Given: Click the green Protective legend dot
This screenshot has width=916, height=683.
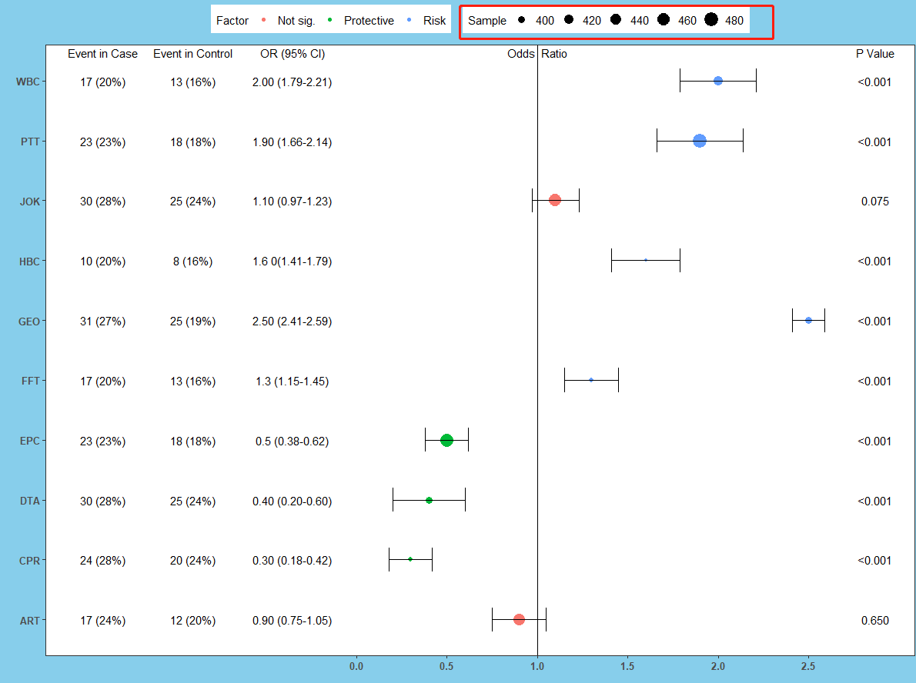Looking at the screenshot, I should (330, 20).
